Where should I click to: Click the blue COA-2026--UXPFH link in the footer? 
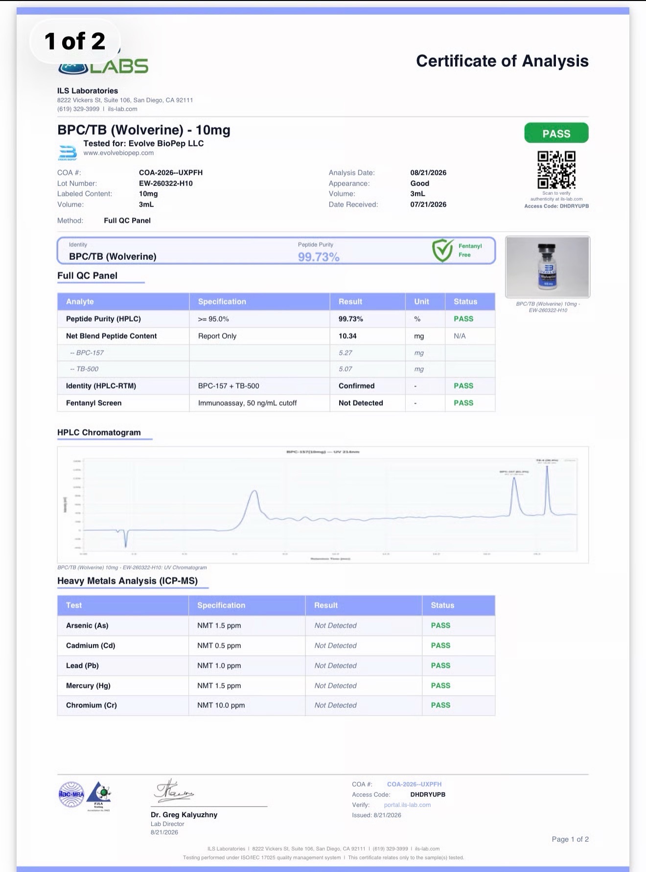pyautogui.click(x=414, y=784)
